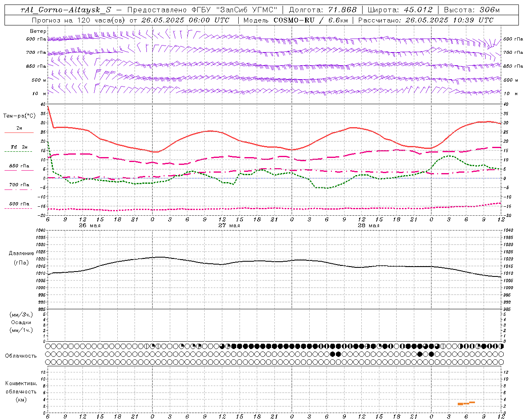Click the orange convective cloud bar
Image resolution: width=525 pixels, height=420 pixels.
pos(466,404)
